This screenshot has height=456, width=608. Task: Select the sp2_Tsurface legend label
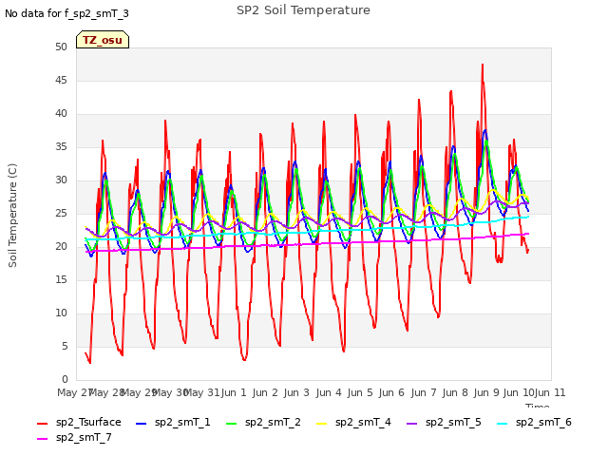tap(88, 422)
